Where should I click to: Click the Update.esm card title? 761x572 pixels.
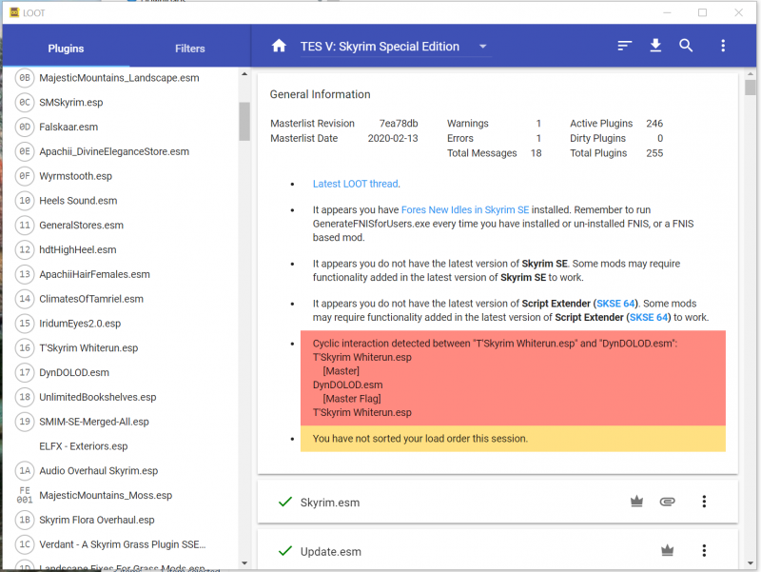pyautogui.click(x=330, y=552)
